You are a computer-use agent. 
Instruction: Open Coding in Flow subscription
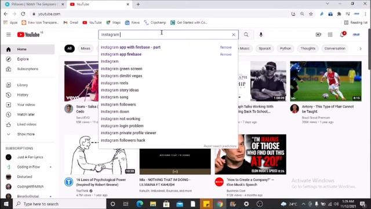tap(28, 167)
